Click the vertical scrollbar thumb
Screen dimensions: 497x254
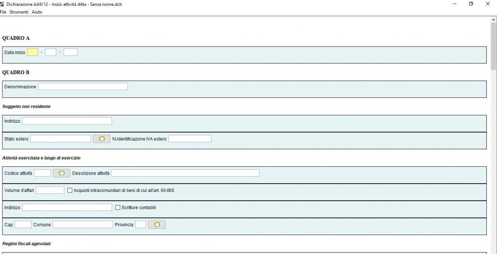click(494, 46)
